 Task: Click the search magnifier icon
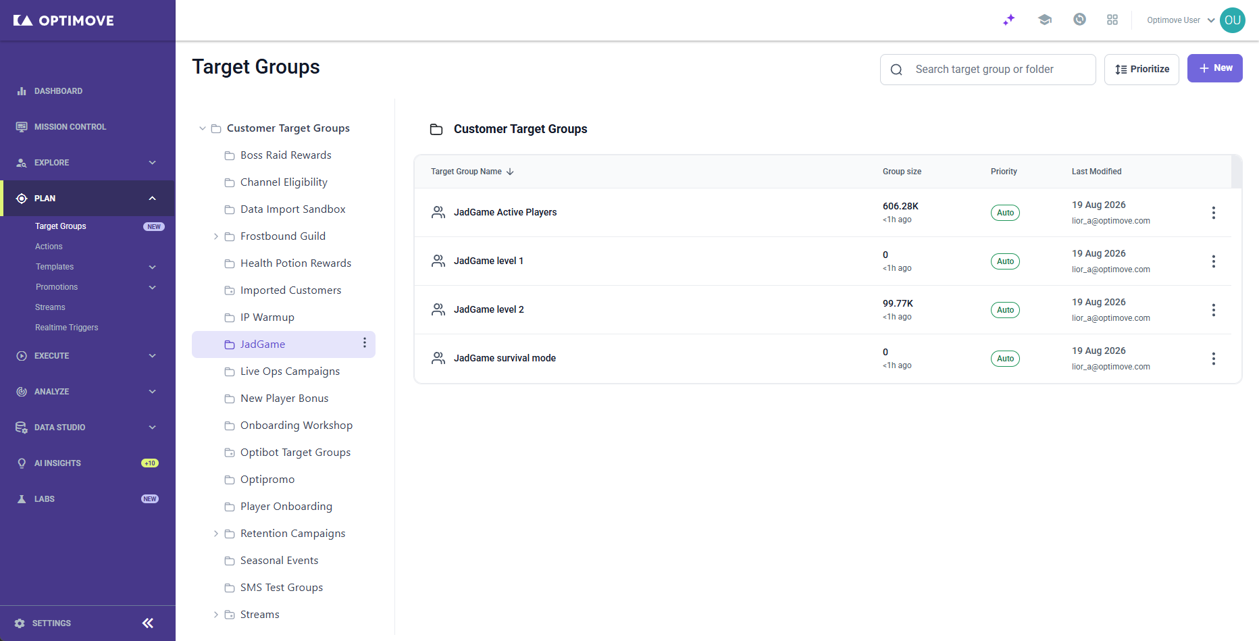tap(896, 70)
